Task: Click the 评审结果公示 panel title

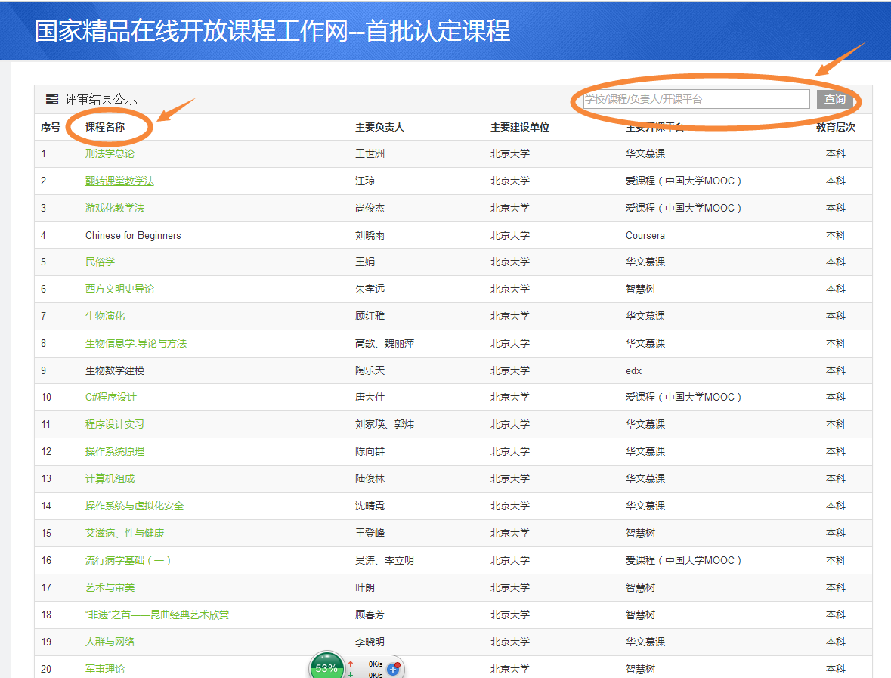Action: pyautogui.click(x=101, y=99)
